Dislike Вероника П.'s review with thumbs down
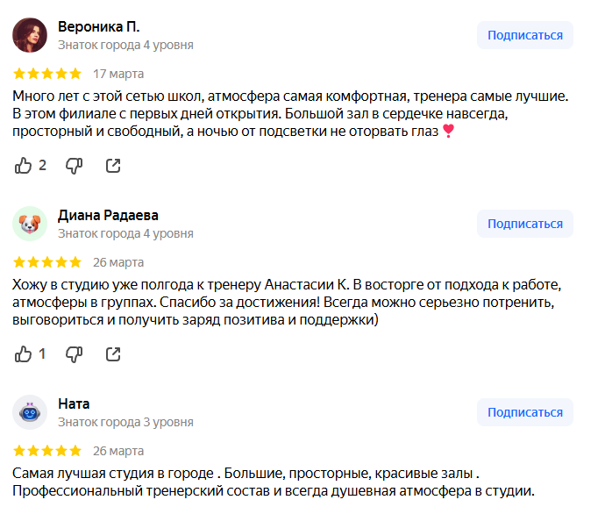This screenshot has width=605, height=514. click(x=74, y=166)
